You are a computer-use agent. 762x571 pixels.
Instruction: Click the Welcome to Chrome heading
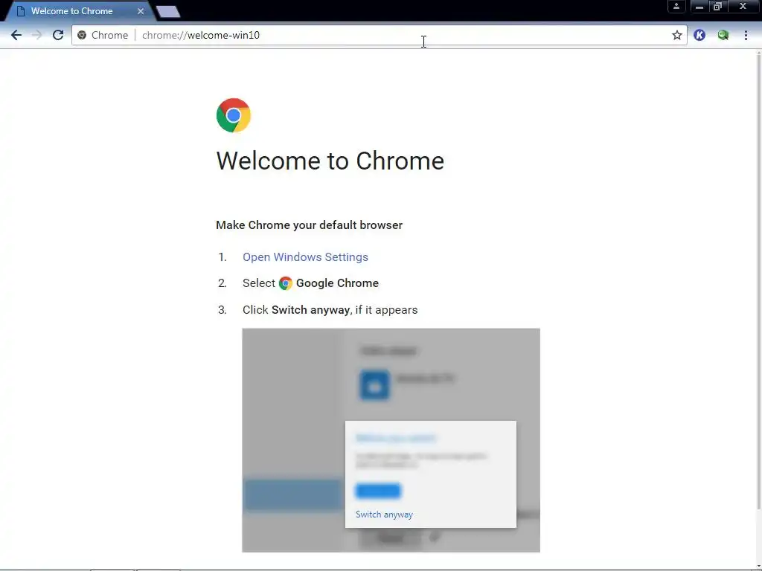point(330,161)
